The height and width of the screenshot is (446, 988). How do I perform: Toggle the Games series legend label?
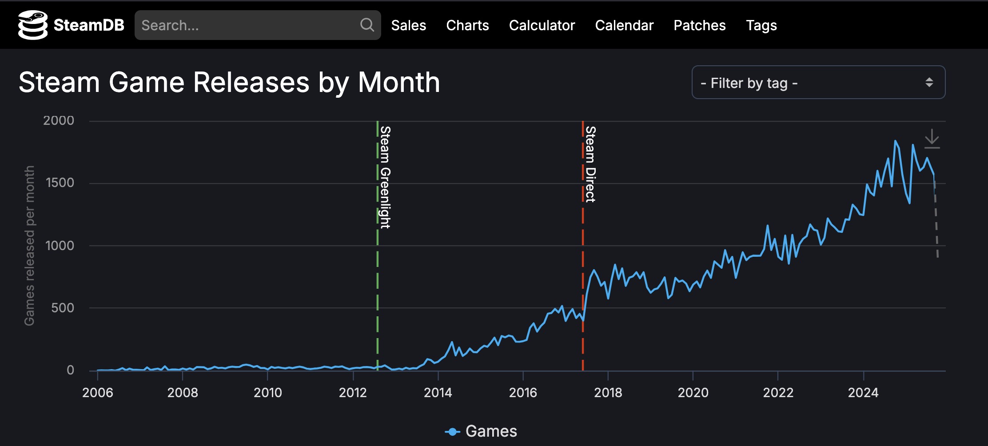[x=491, y=431]
